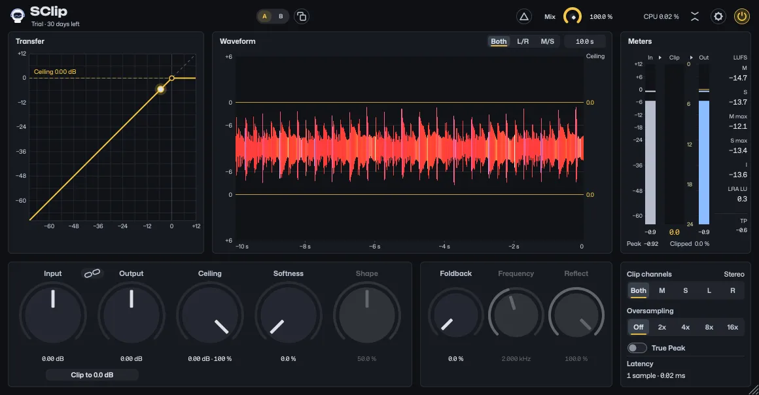Set oversampling to 16x
This screenshot has width=759, height=395.
point(732,327)
